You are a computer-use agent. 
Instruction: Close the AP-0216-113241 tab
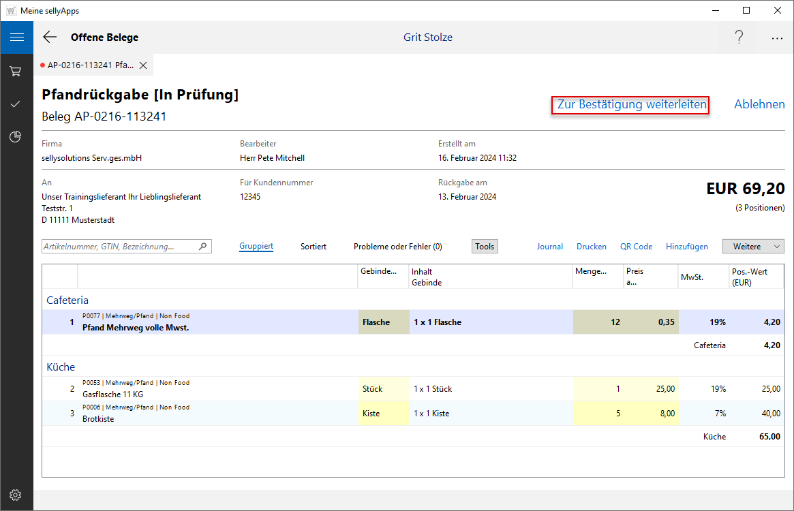coord(143,65)
